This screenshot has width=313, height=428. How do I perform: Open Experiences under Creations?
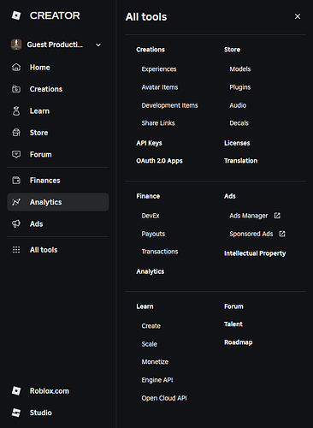point(159,69)
